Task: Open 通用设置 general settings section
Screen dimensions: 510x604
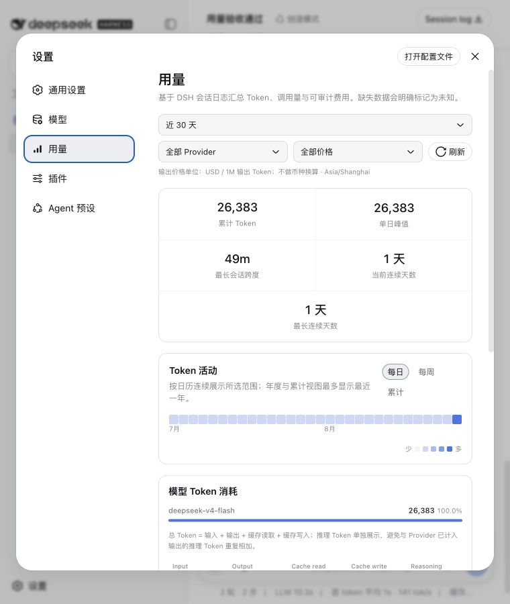Action: tap(79, 90)
